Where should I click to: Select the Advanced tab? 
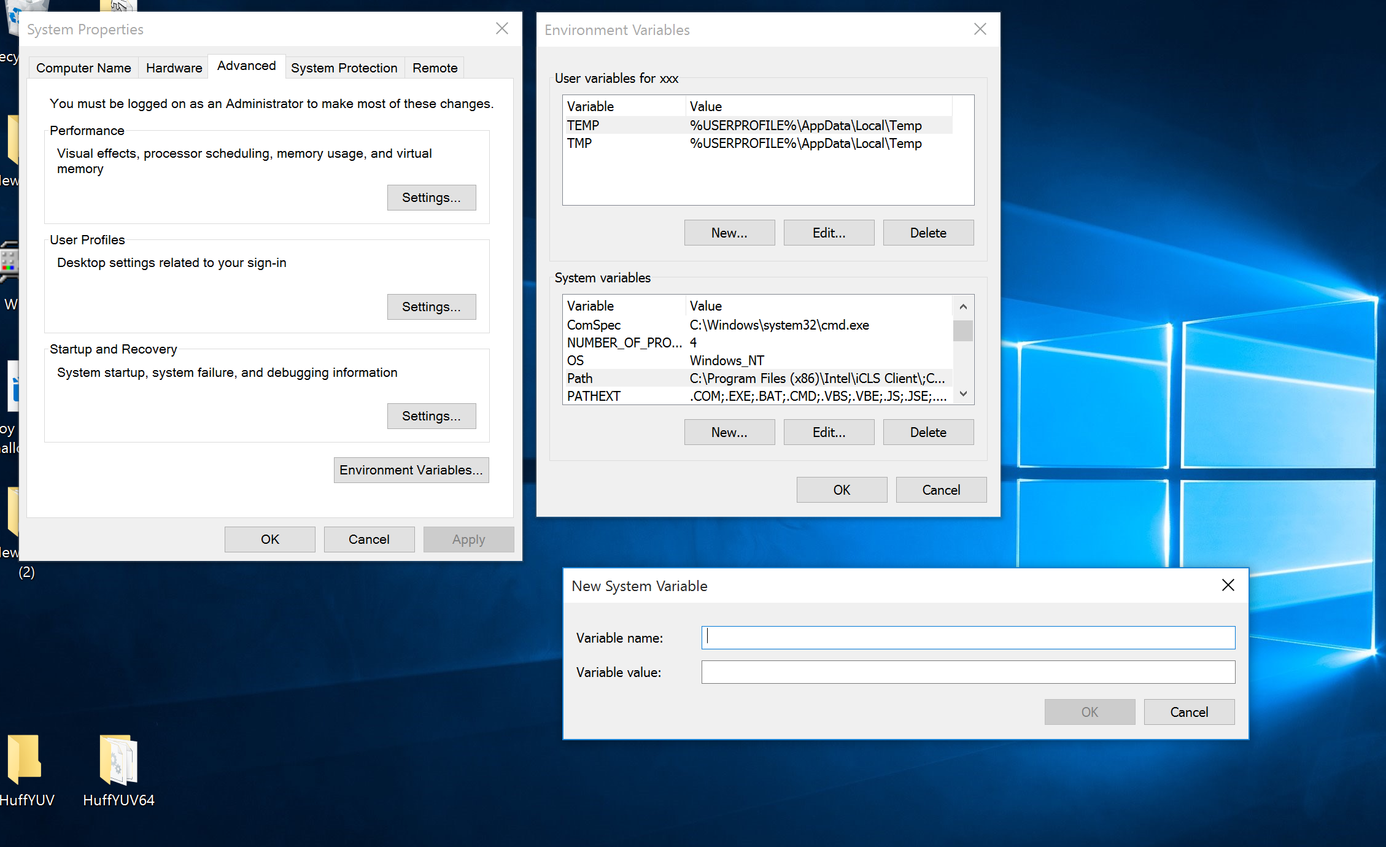coord(246,66)
